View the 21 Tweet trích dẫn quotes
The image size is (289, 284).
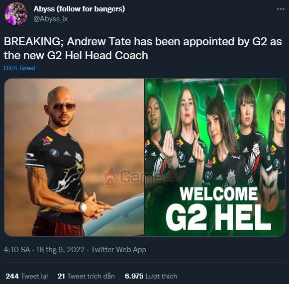click(86, 276)
